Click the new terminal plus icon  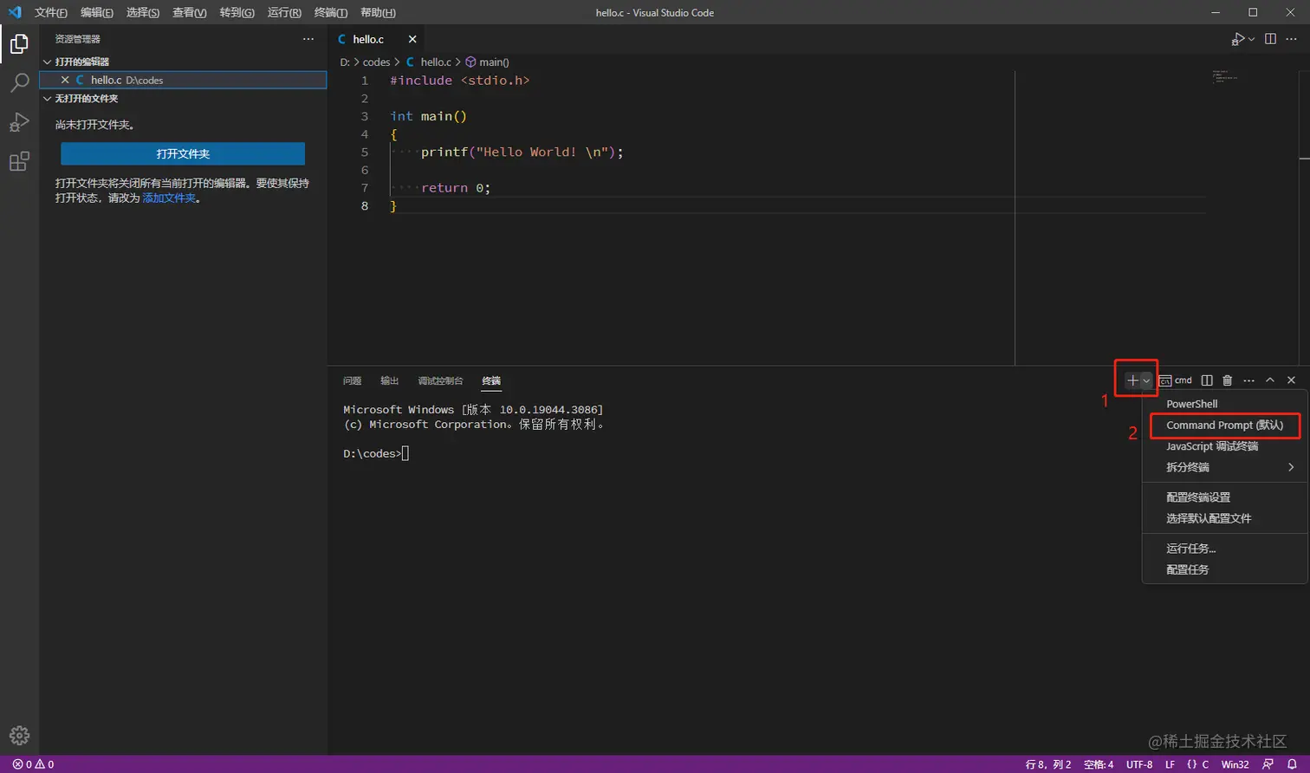point(1132,380)
